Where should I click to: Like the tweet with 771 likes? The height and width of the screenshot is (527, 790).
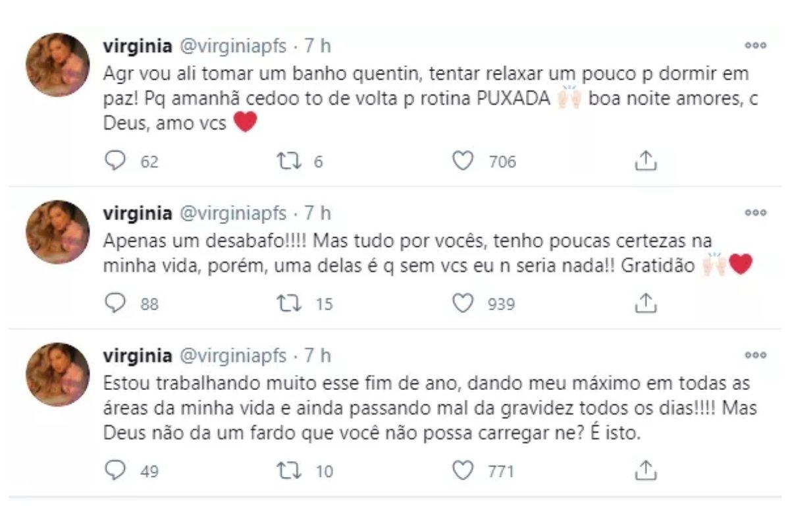click(463, 471)
